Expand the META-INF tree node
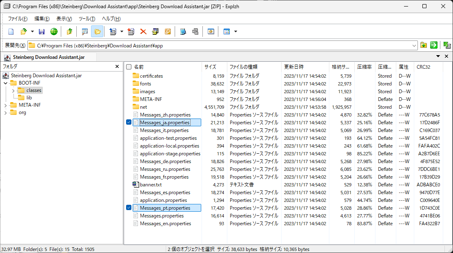453x253 pixels. pos(5,105)
